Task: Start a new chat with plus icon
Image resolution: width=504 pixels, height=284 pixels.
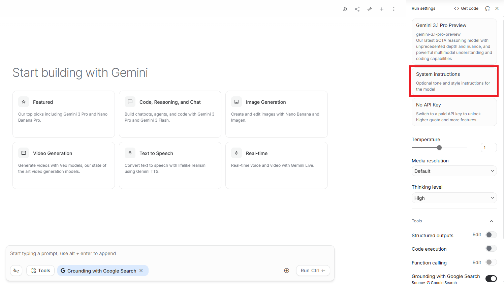Action: click(x=382, y=9)
